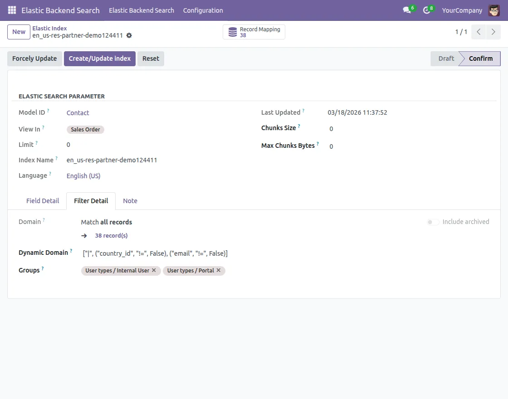The height and width of the screenshot is (399, 508).
Task: Show help tooltip for Chunks Size
Action: (299, 126)
